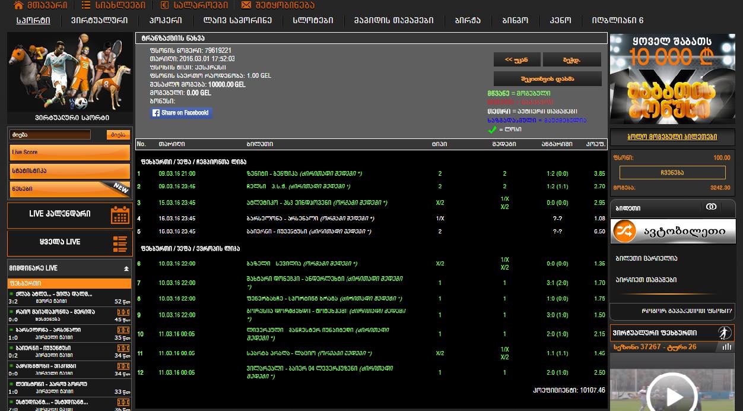The height and width of the screenshot is (411, 743).
Task: Click the euro cashier icon
Action: click(164, 5)
